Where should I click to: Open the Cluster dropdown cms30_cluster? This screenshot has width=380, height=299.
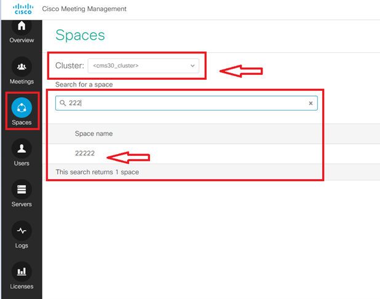coord(143,66)
